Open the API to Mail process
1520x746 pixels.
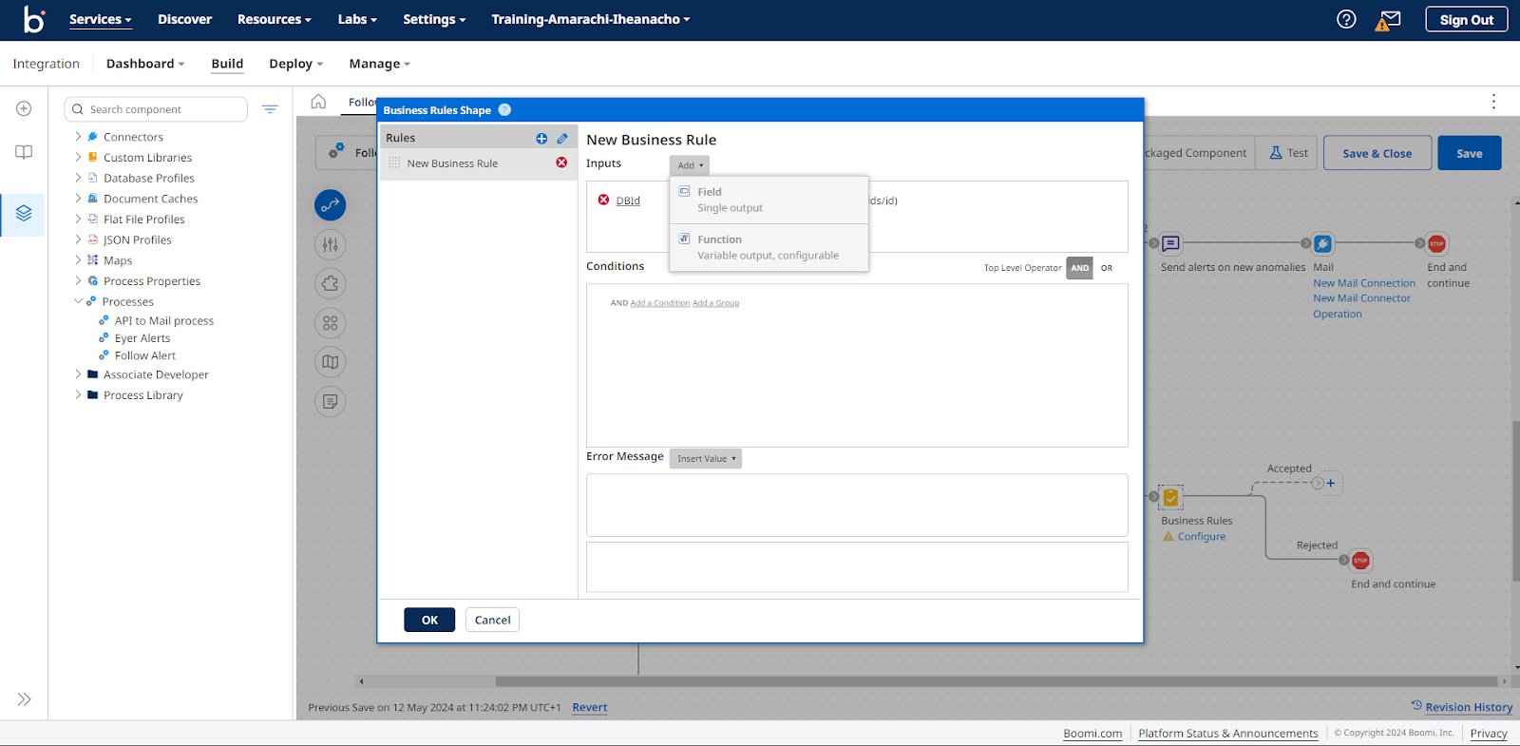[164, 320]
